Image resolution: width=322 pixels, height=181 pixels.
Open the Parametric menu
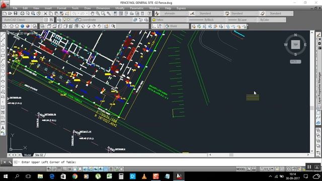pos(137,8)
